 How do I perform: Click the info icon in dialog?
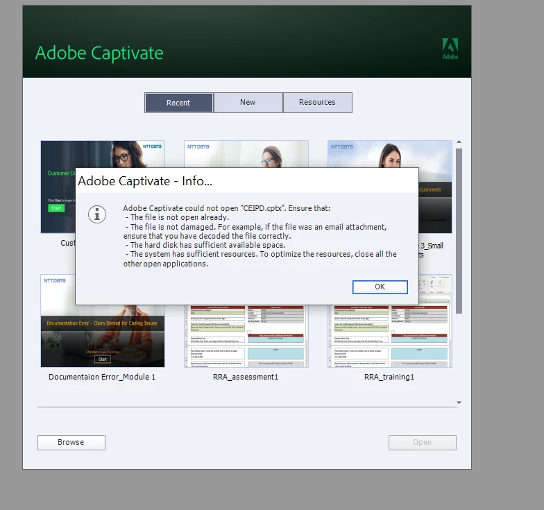97,214
